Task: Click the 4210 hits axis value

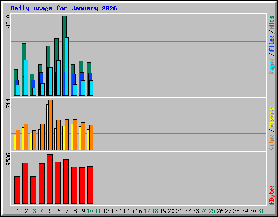Action: [8, 22]
